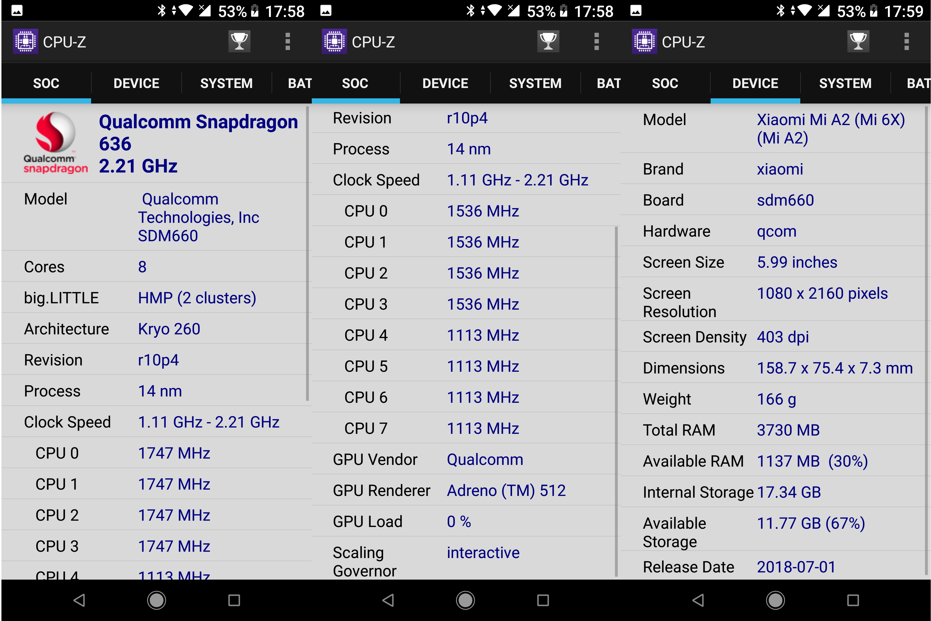Tap Adreno (TM) 512 renderer value
Image resolution: width=931 pixels, height=621 pixels.
coord(506,491)
